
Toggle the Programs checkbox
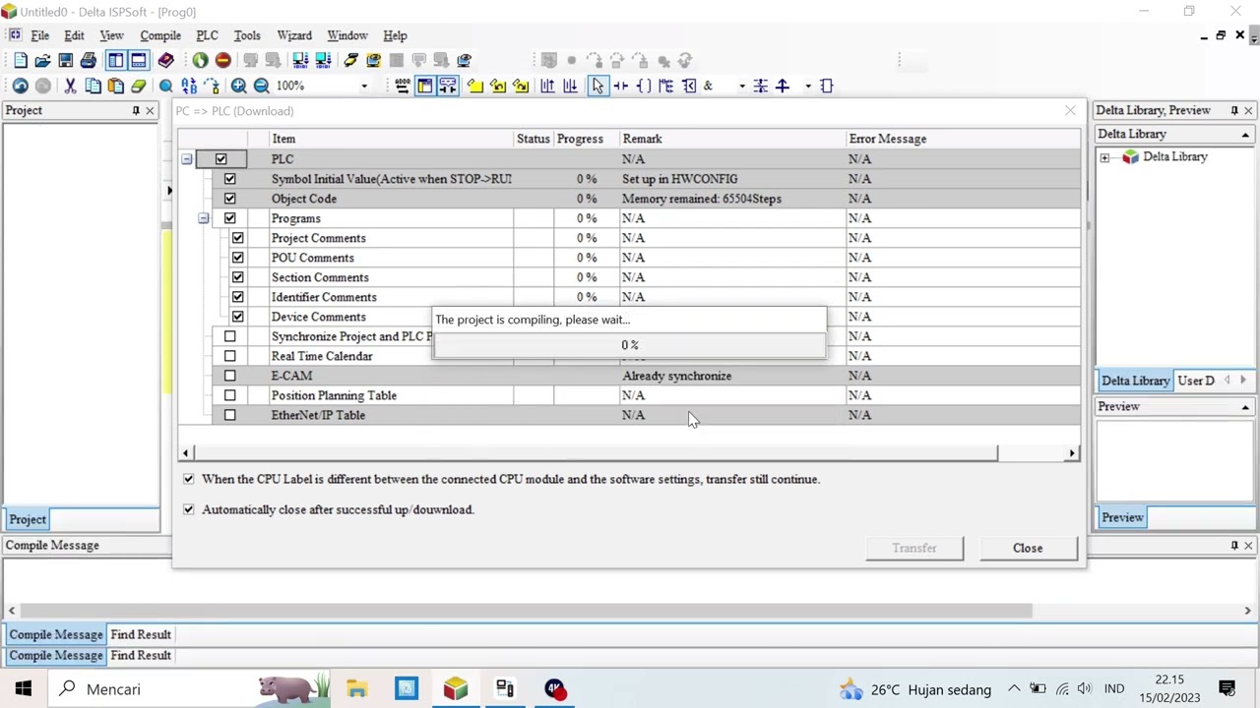[x=229, y=218]
